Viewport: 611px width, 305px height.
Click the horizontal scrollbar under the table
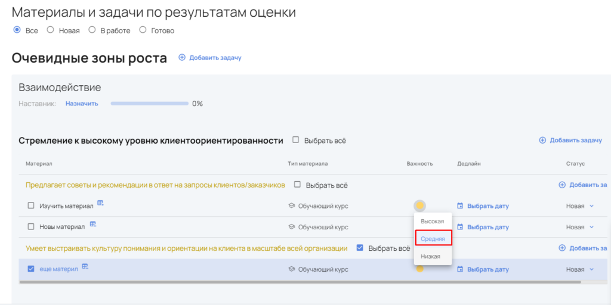click(x=298, y=282)
